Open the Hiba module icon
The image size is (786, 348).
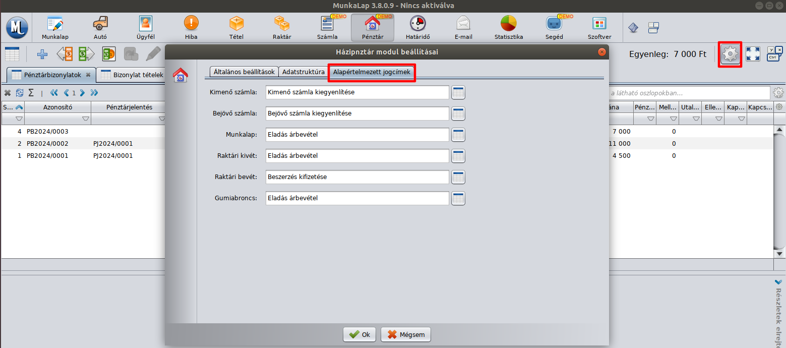click(x=191, y=27)
